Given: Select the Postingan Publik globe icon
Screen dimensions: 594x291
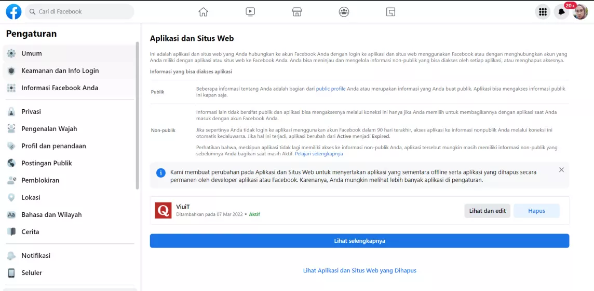Looking at the screenshot, I should point(11,163).
